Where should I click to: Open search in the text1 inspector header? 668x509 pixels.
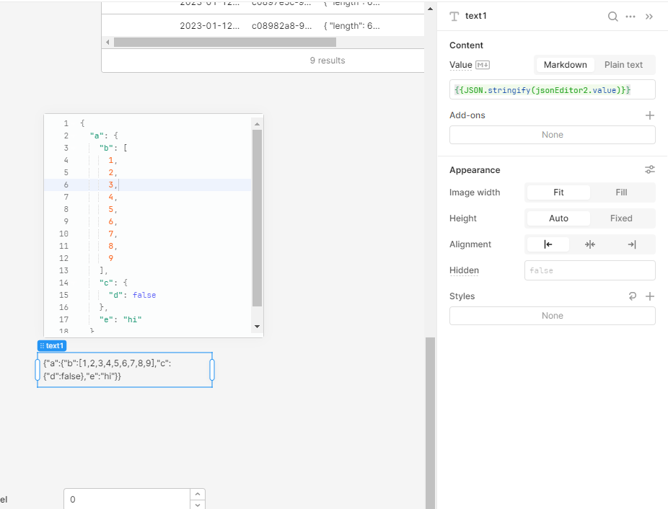612,17
